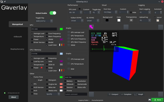Open the Font Size dropdown
The image size is (164, 102).
tap(110, 12)
